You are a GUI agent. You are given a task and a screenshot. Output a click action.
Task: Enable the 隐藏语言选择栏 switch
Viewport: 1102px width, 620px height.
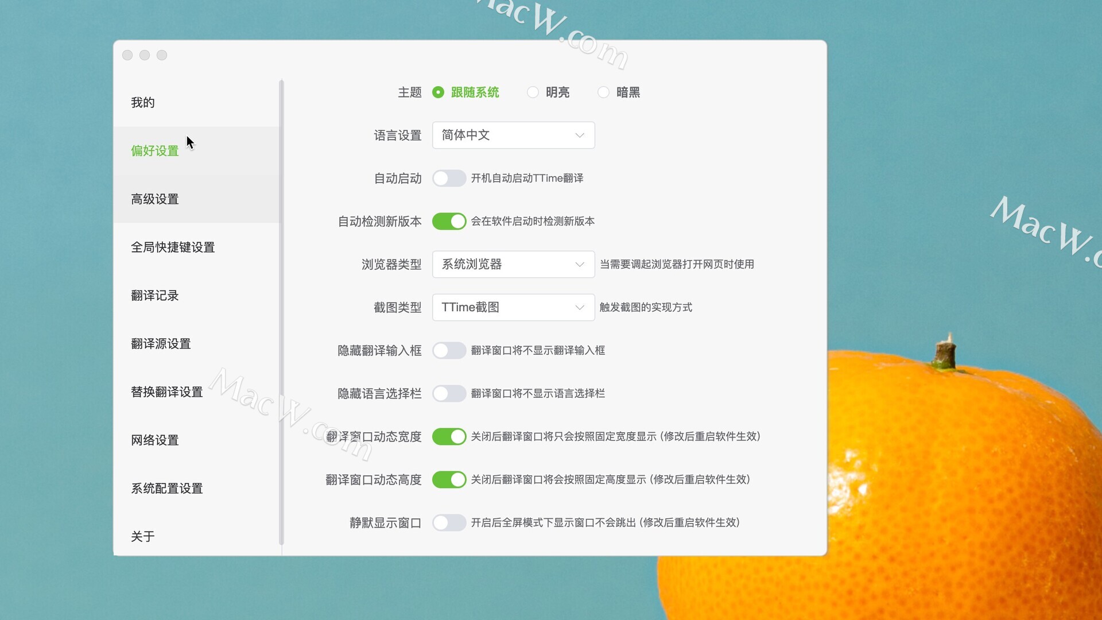449,394
